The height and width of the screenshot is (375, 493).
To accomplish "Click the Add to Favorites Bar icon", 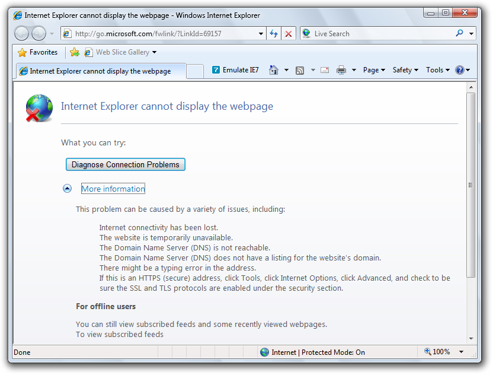I will tap(75, 52).
